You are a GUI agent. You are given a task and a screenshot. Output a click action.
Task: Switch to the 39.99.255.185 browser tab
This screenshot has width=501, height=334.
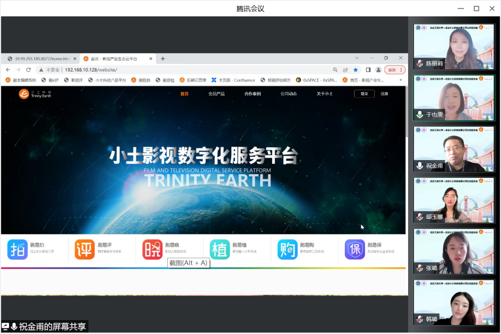(x=39, y=59)
